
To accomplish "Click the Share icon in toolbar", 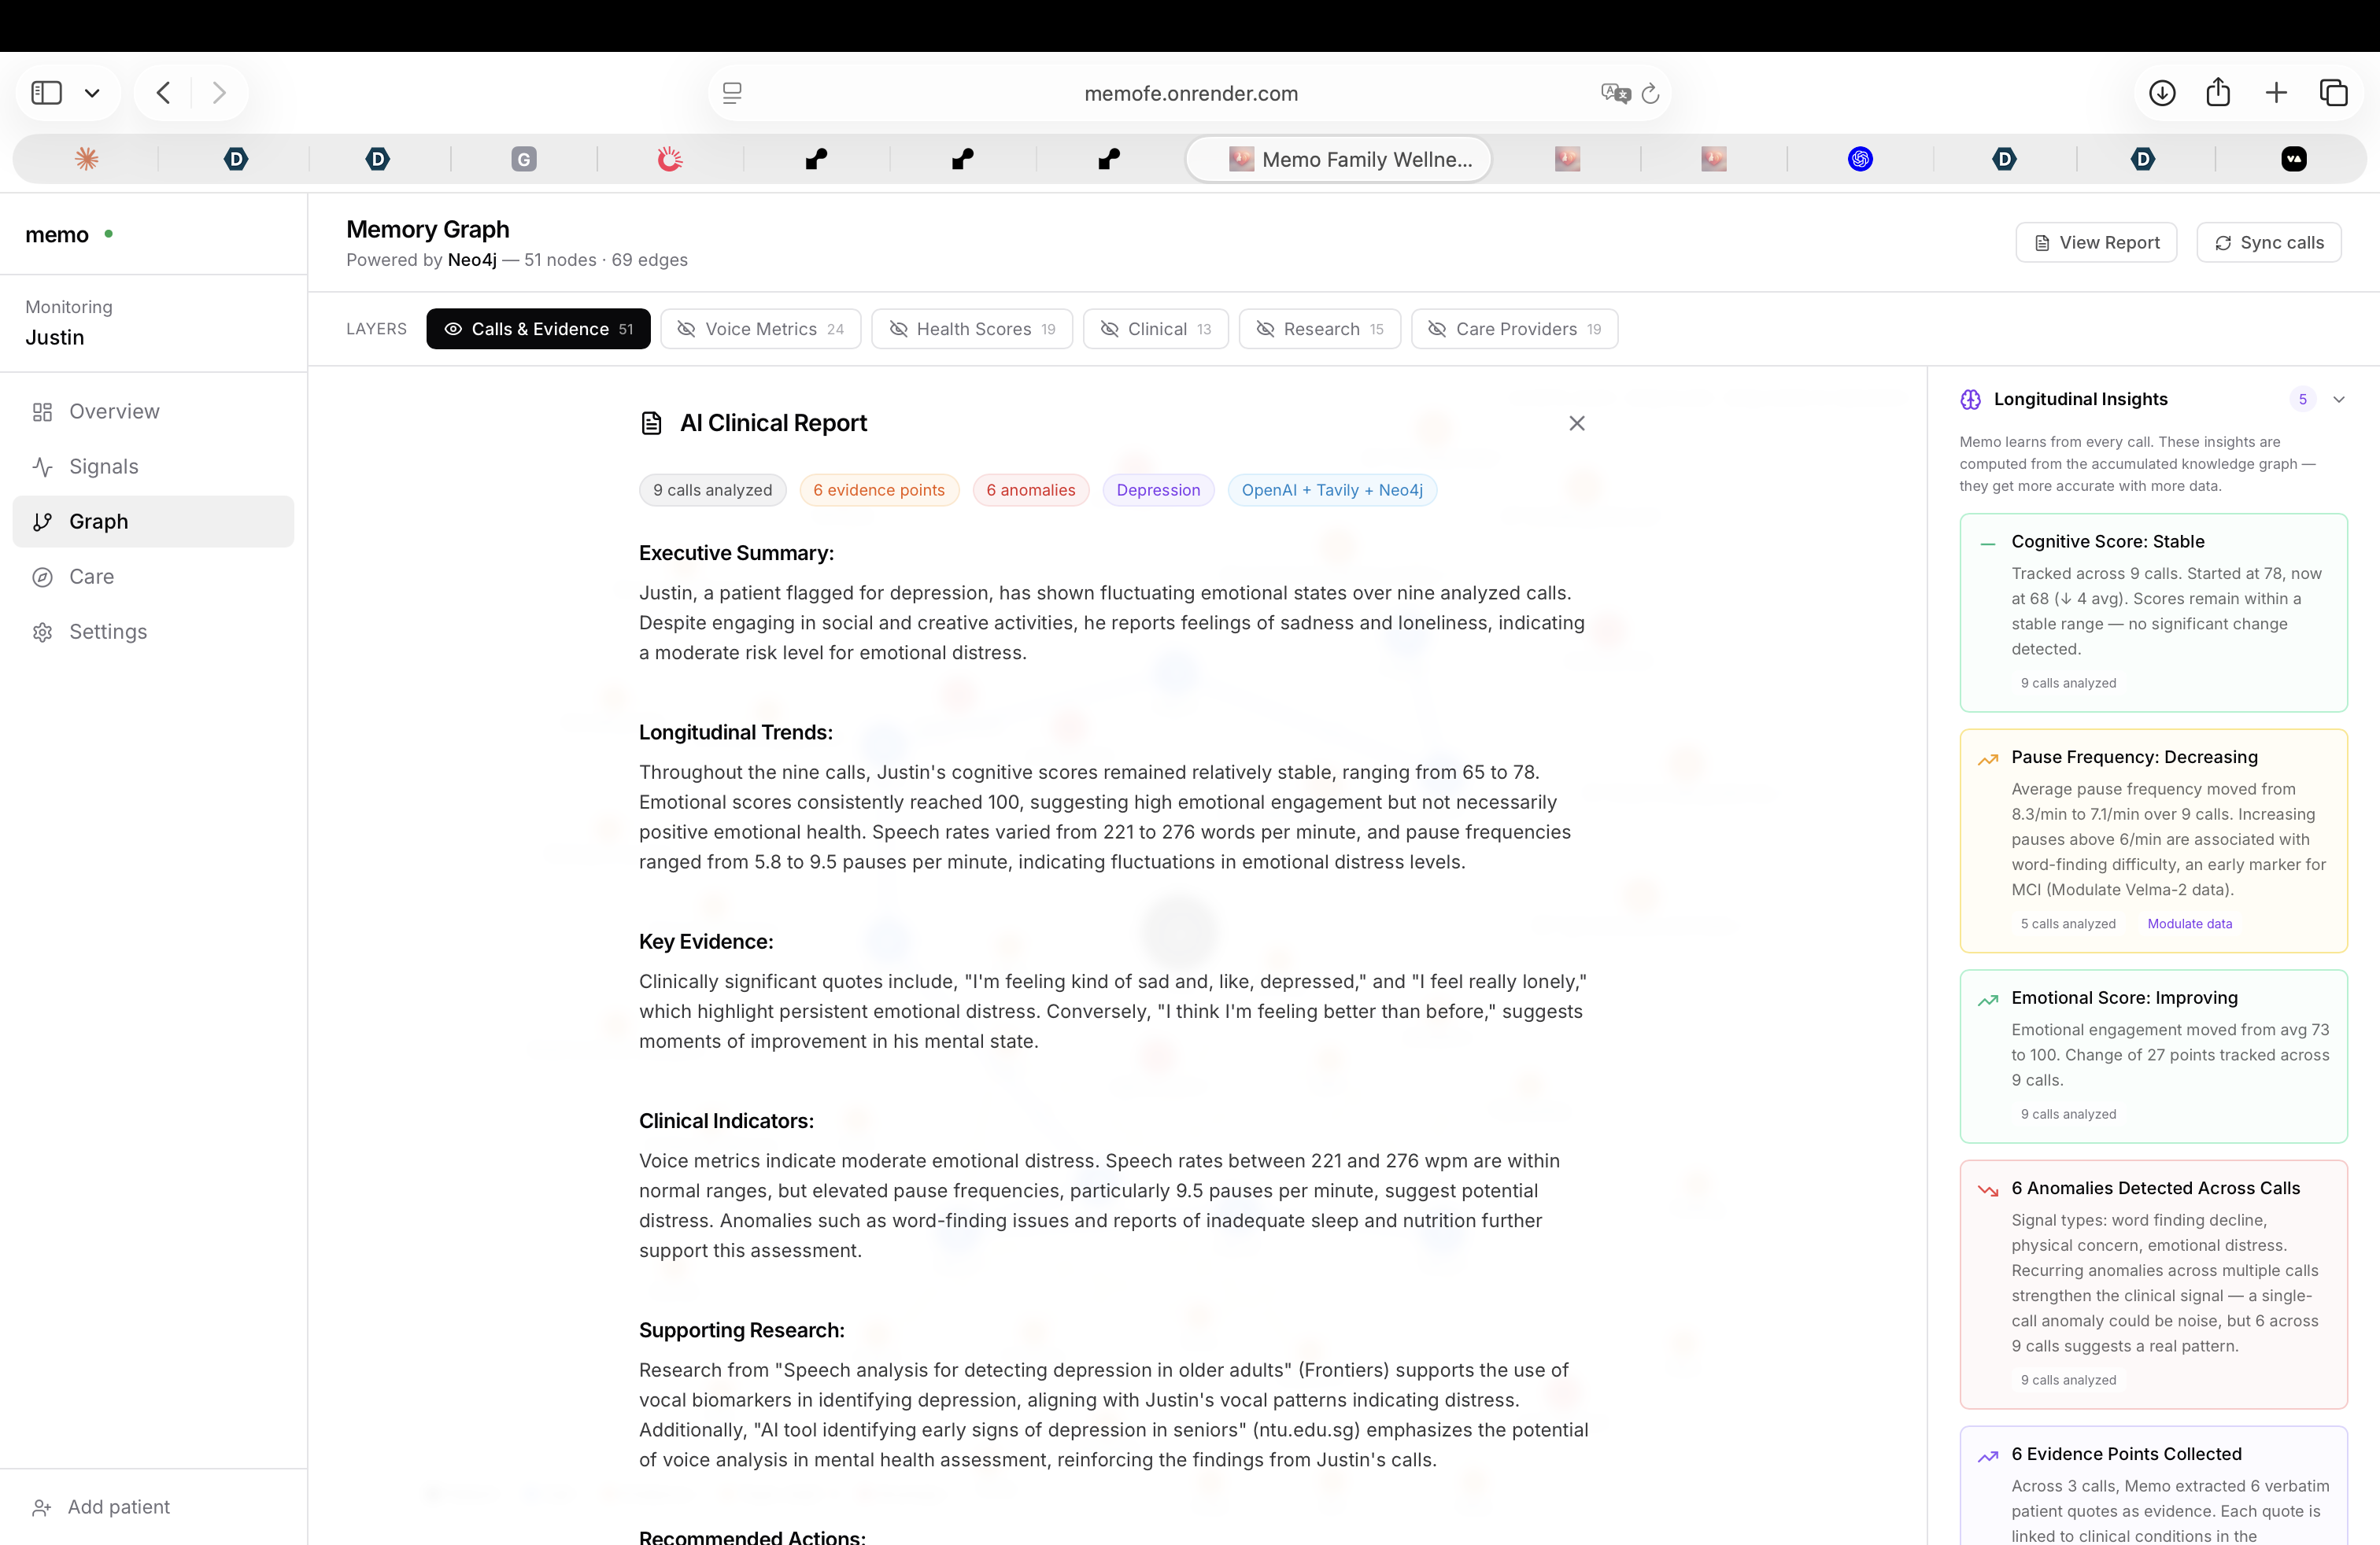I will [x=2218, y=93].
